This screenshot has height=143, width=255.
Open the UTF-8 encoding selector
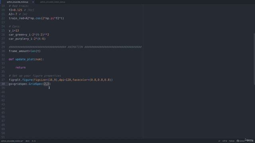point(225,141)
